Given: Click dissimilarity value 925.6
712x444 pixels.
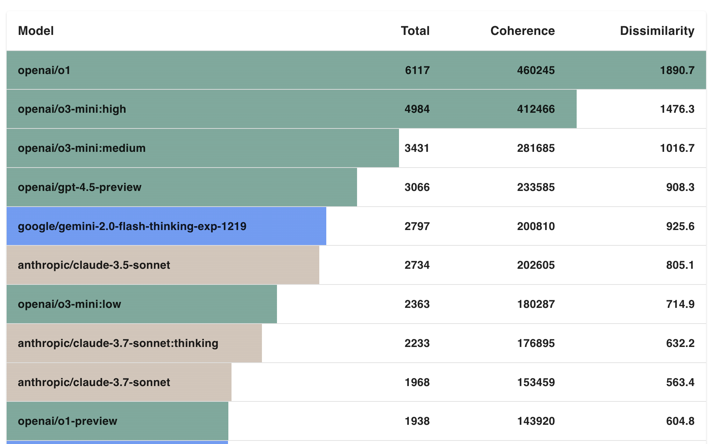Looking at the screenshot, I should tap(680, 226).
